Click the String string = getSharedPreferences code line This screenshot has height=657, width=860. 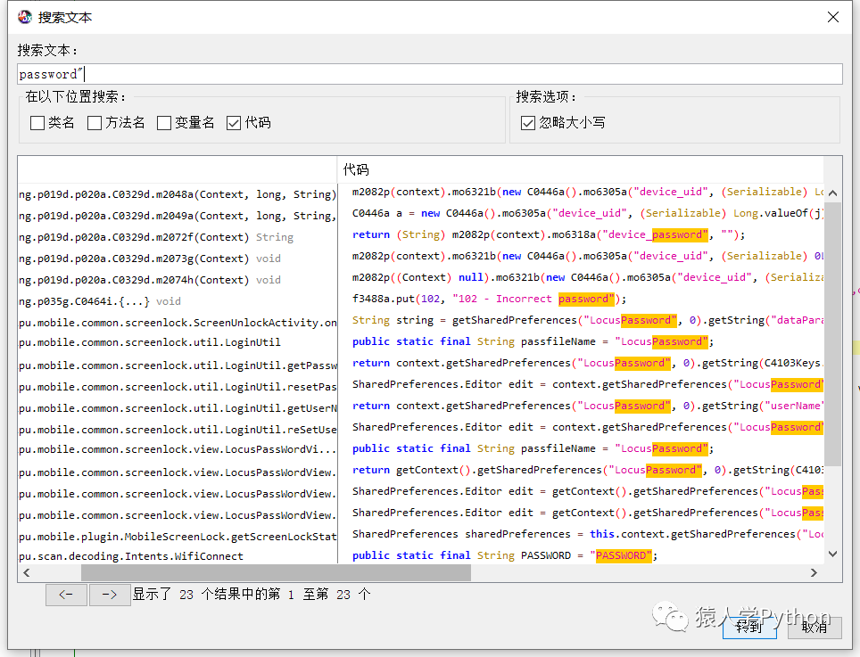(587, 320)
